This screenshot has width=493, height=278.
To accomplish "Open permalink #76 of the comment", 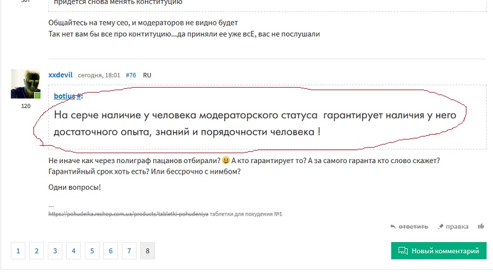I will click(x=131, y=75).
